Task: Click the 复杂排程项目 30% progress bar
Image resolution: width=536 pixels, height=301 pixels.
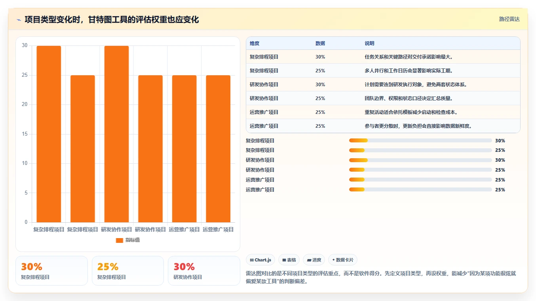Action: coord(420,140)
